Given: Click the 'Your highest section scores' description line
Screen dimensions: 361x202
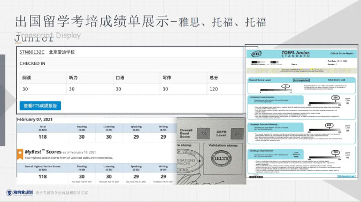Looking at the screenshot, I should 68,158.
